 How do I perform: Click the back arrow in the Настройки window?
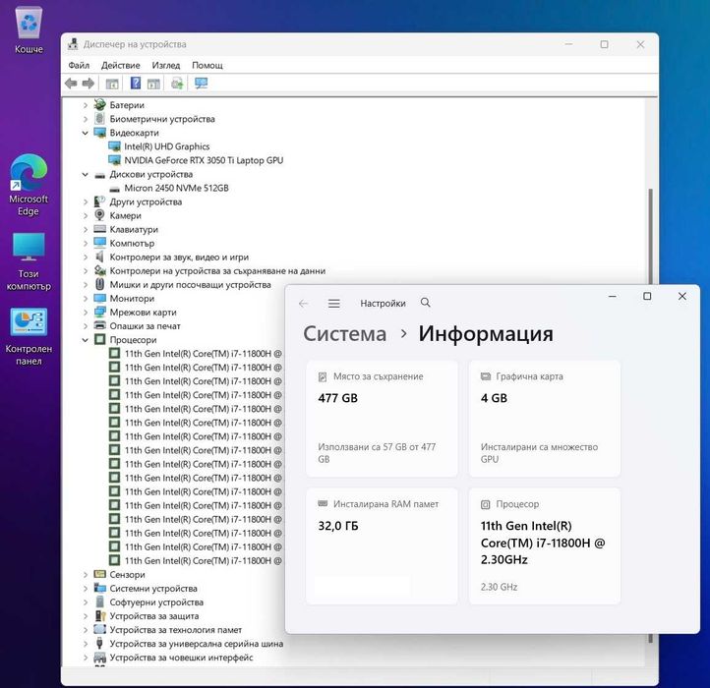click(304, 304)
